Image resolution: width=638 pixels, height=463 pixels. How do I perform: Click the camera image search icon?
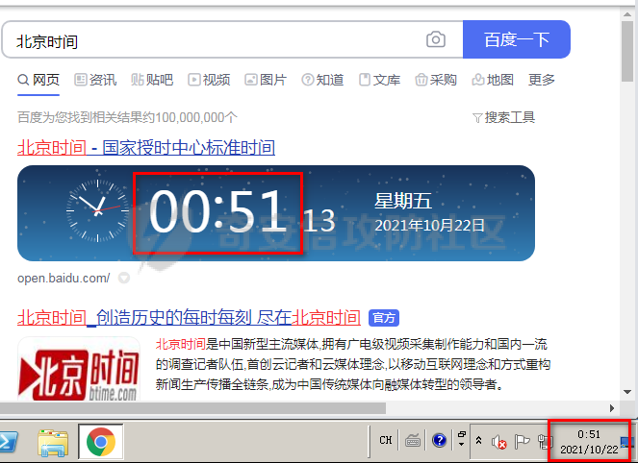click(435, 39)
